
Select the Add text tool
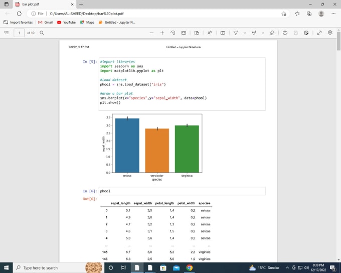(223, 33)
